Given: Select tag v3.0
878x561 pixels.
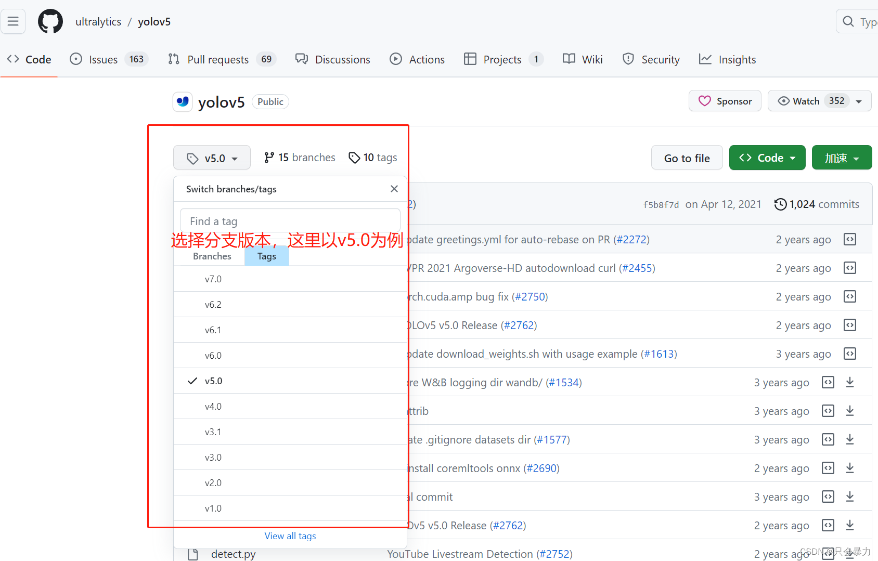Looking at the screenshot, I should (x=290, y=458).
